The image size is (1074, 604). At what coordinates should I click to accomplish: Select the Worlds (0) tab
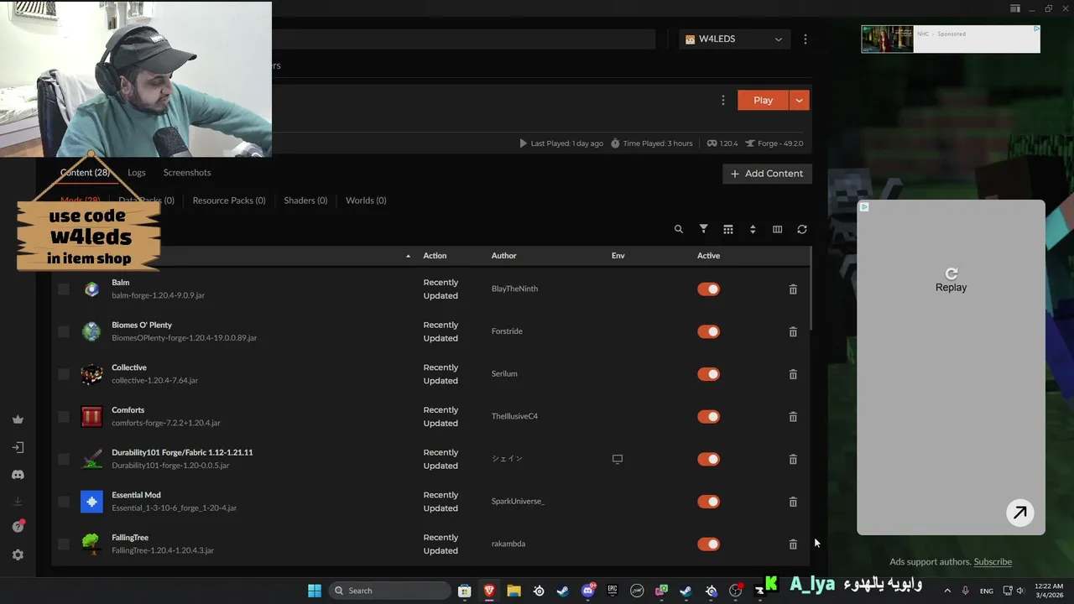point(366,200)
